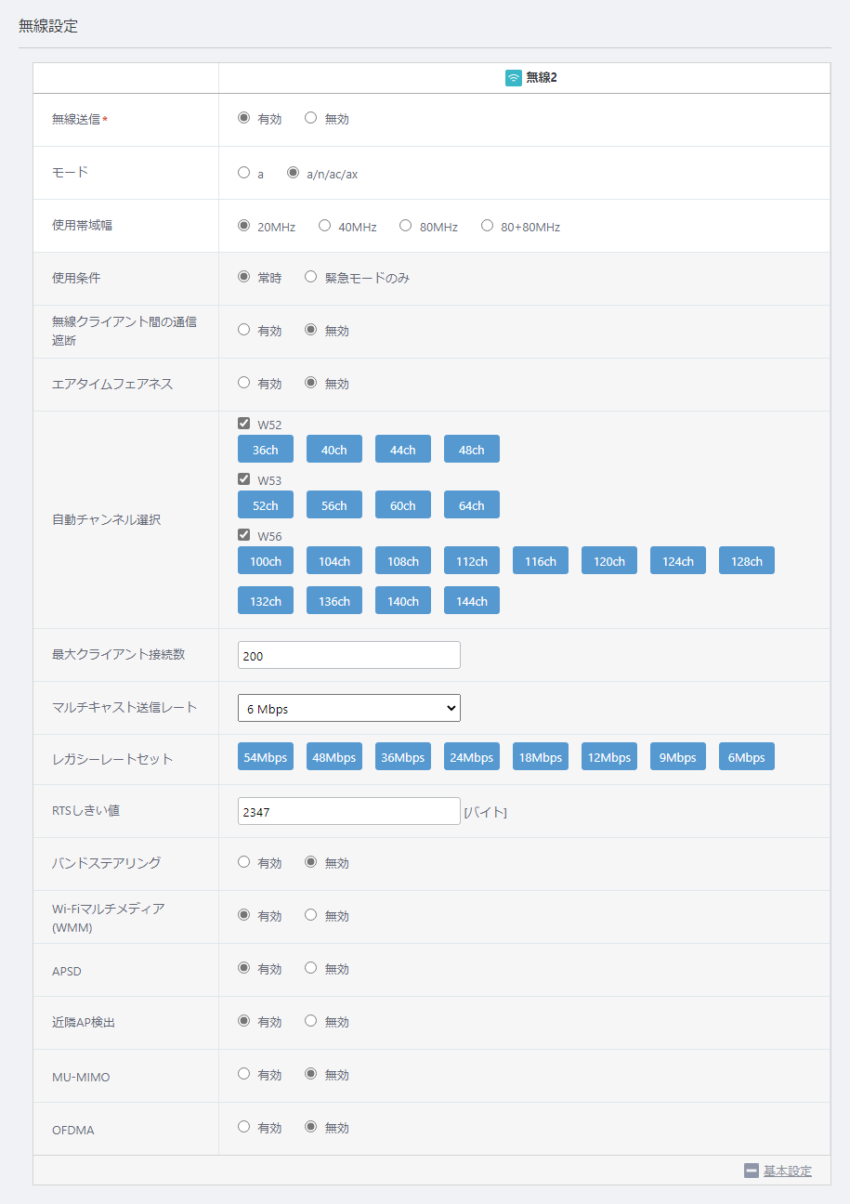Toggle the W56 checkbox

[244, 535]
